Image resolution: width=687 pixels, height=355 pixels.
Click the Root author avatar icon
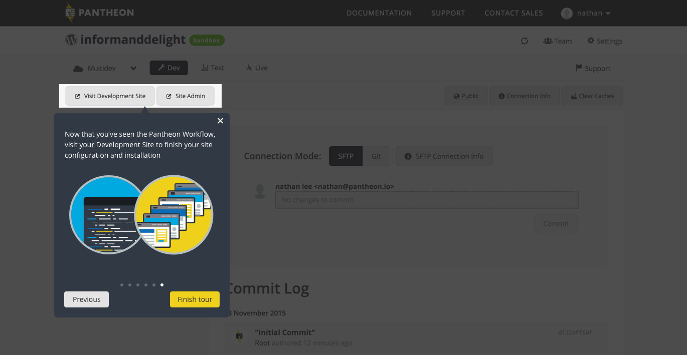(240, 336)
